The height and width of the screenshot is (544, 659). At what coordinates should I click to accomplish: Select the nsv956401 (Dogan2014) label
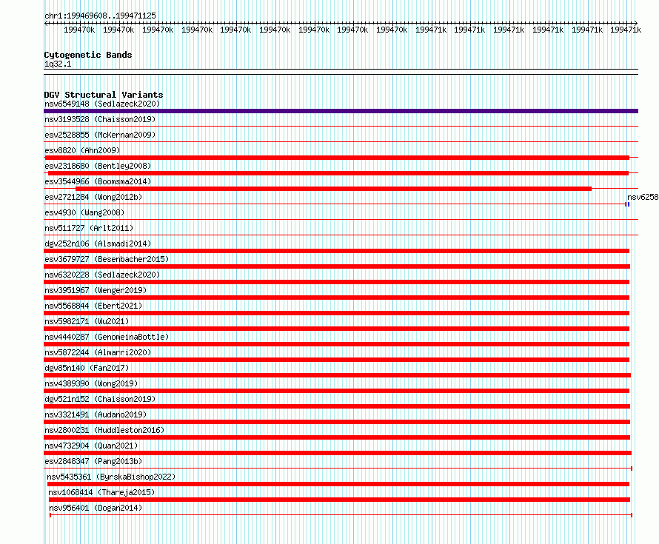click(96, 508)
